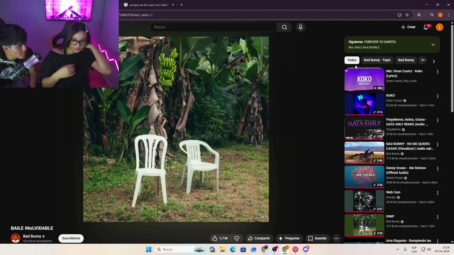Open options menu for KOKO video
This screenshot has height=255, width=454.
point(437,96)
